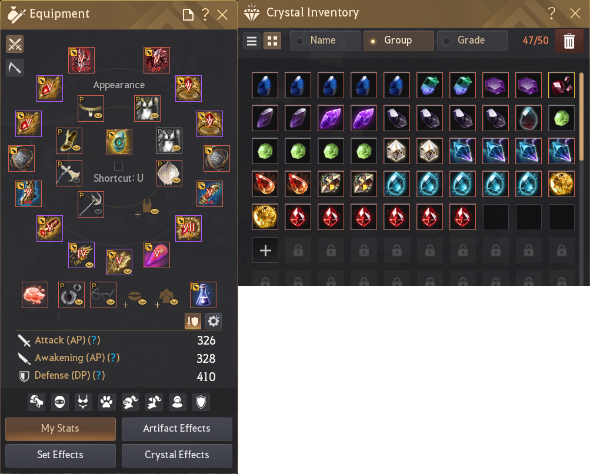590x474 pixels.
Task: Open the trash delete crystal icon
Action: (x=569, y=41)
